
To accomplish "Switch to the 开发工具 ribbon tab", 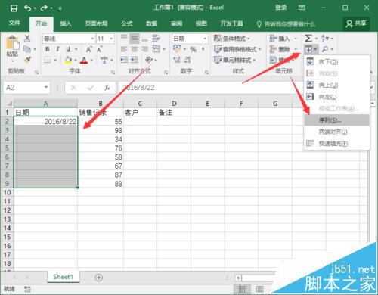I will tap(231, 23).
